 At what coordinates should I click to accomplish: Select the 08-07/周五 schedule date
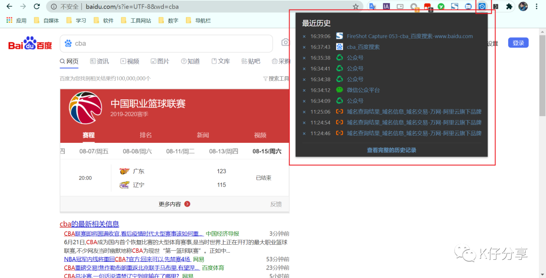pos(94,151)
